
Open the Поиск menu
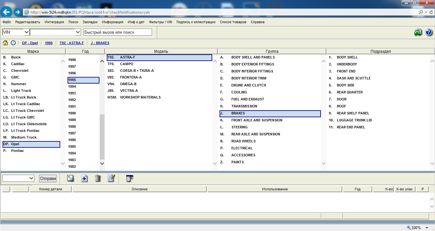pyautogui.click(x=73, y=22)
